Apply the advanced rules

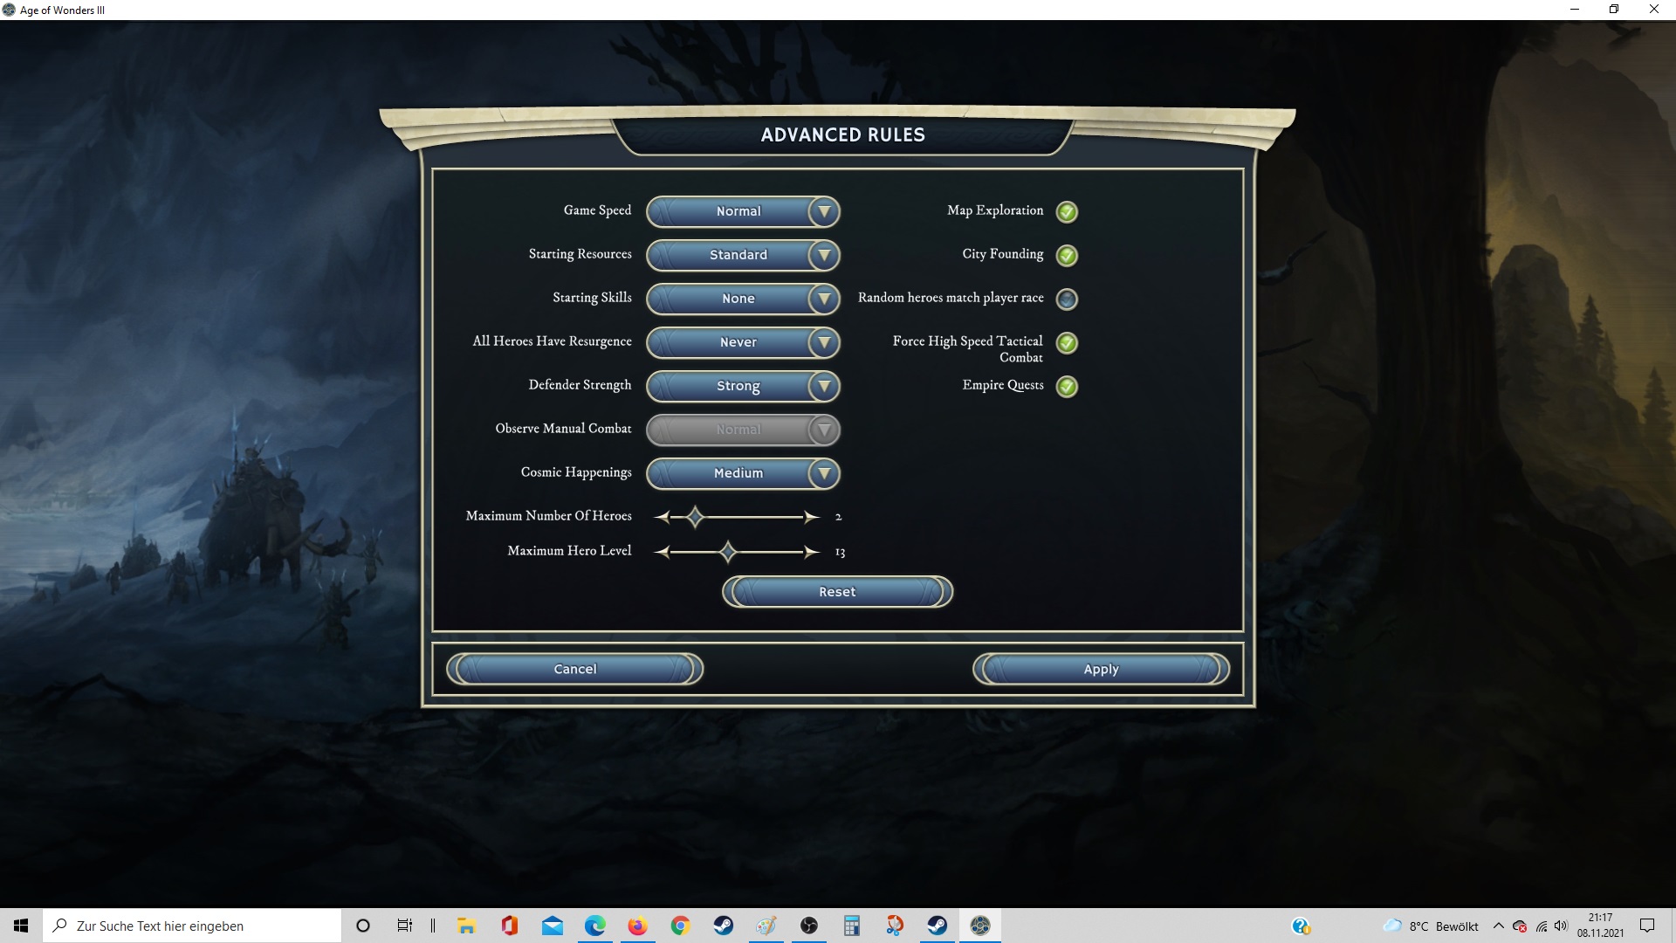[x=1101, y=669]
